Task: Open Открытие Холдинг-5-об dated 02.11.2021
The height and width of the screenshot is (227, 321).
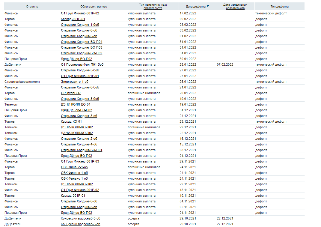Action: tap(79, 207)
